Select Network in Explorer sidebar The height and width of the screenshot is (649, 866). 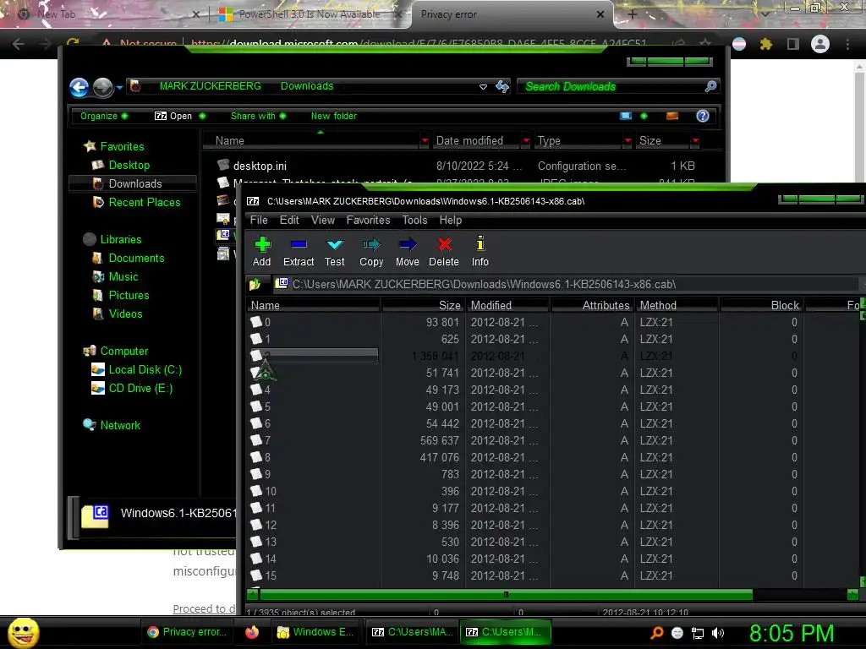click(120, 426)
